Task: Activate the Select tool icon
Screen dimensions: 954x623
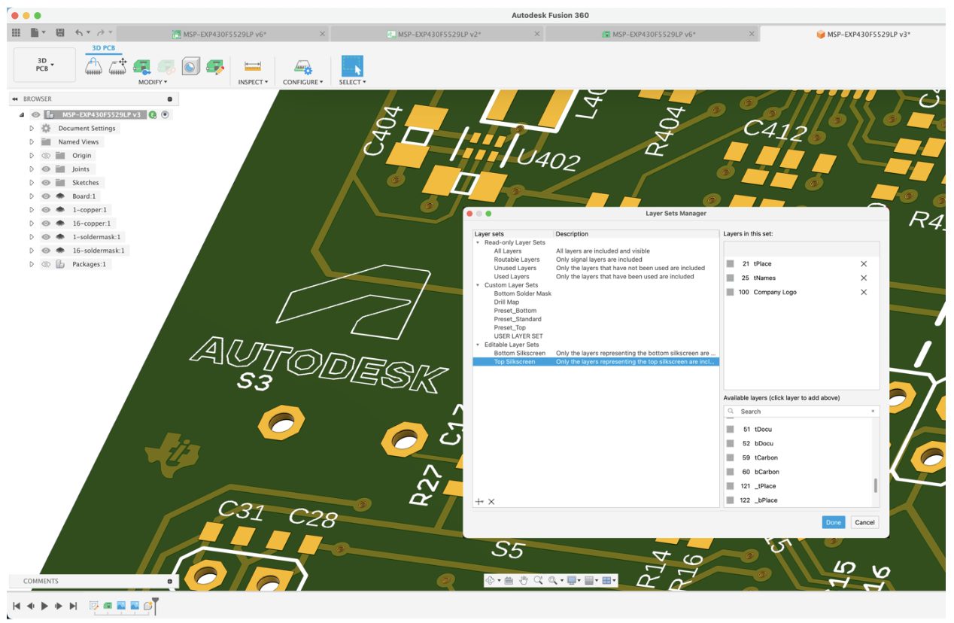Action: click(352, 66)
